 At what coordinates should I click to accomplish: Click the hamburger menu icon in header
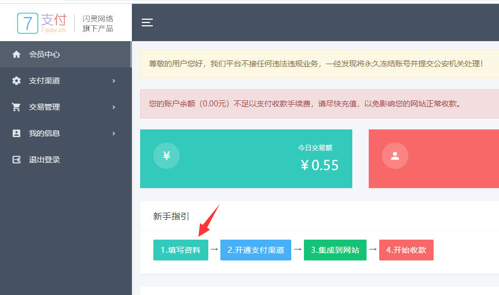[147, 22]
